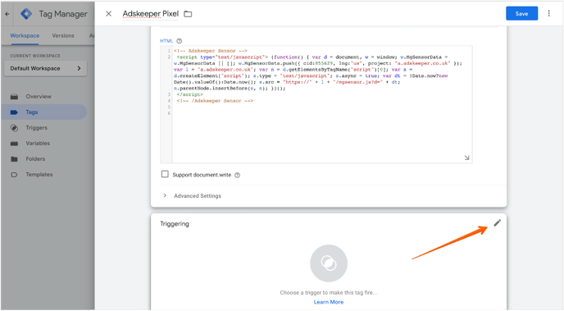This screenshot has height=311, width=564.
Task: Save the tag
Action: [x=521, y=13]
